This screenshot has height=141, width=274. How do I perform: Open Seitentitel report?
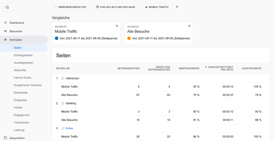coord(20,70)
